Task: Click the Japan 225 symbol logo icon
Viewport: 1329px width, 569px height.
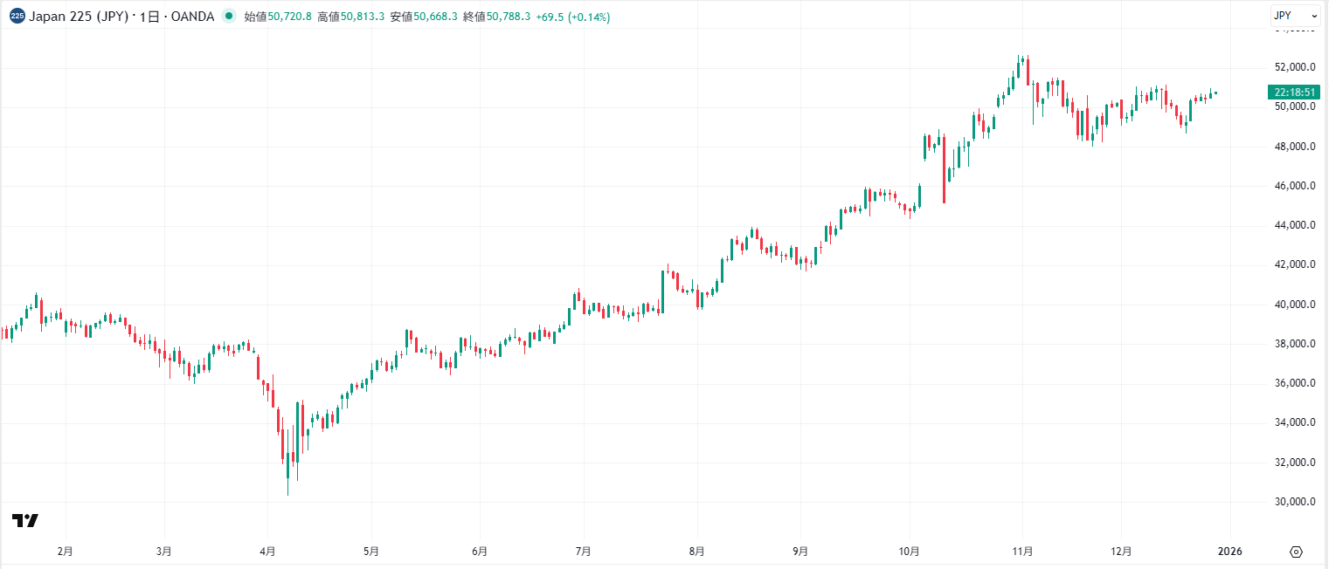Action: pyautogui.click(x=17, y=16)
